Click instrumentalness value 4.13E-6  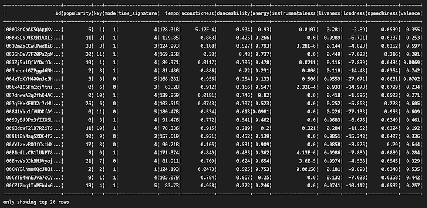pyautogui.click(x=307, y=153)
